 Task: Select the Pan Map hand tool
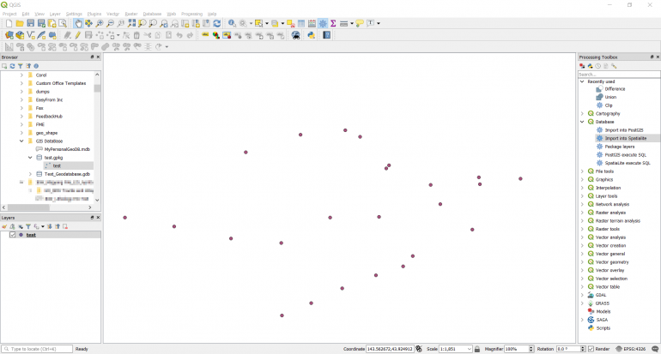[79, 23]
